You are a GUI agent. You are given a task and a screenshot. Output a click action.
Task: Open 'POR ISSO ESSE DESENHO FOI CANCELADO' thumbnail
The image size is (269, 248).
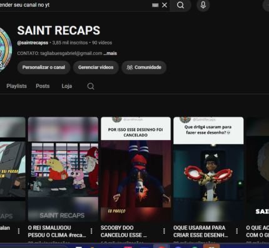click(x=136, y=169)
